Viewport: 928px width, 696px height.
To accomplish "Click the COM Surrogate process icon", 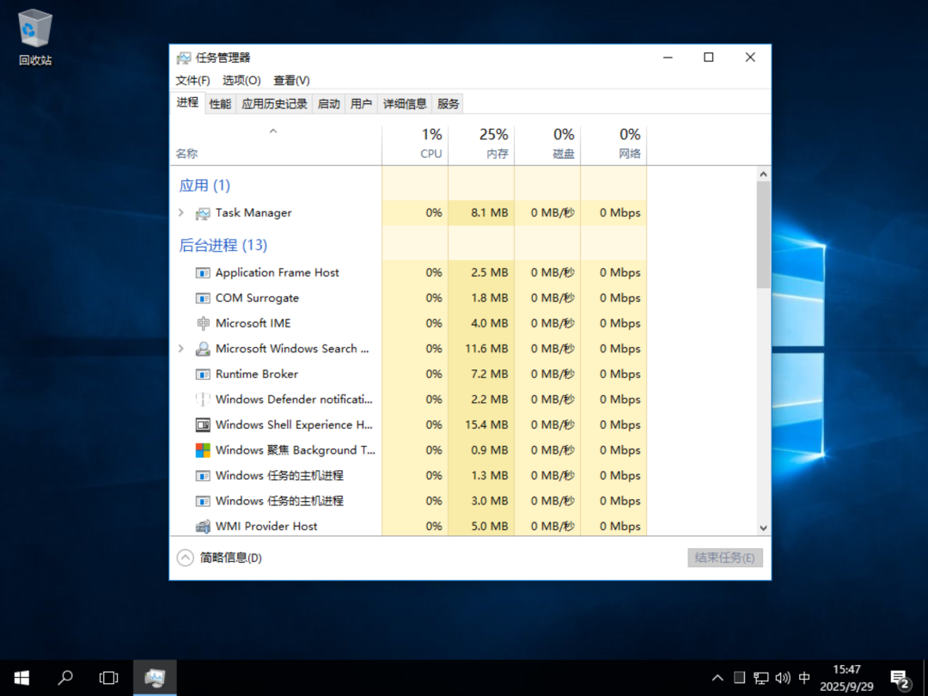I will tap(203, 298).
